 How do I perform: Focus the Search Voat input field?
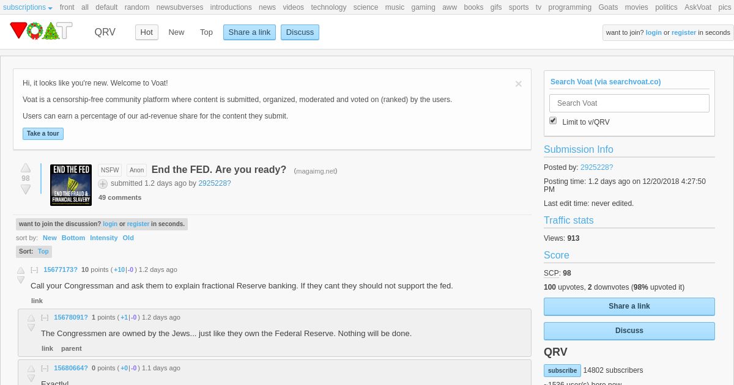[629, 103]
